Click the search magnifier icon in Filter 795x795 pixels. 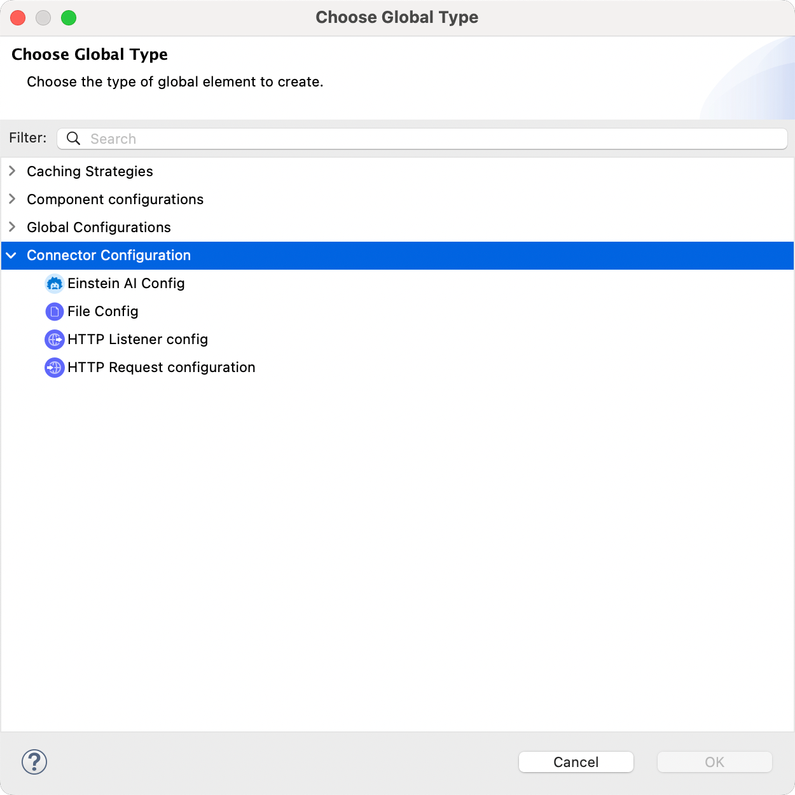[x=74, y=139]
